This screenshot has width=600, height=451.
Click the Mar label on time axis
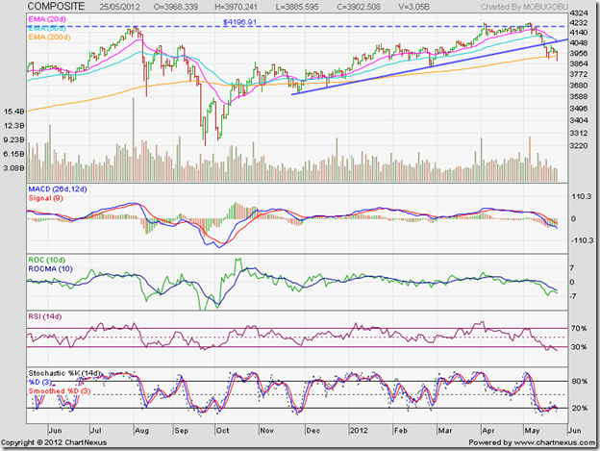[444, 431]
